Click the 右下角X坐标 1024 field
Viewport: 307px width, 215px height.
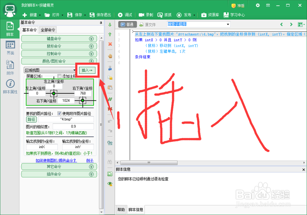click(x=66, y=101)
